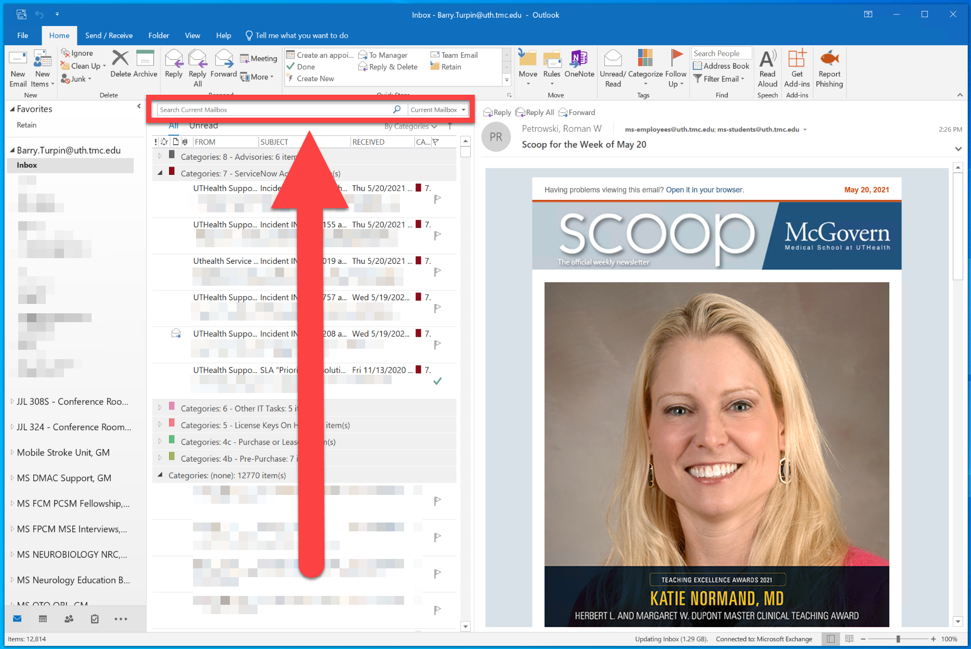Click Reply All in the reading pane
This screenshot has height=649, width=971.
[x=535, y=112]
